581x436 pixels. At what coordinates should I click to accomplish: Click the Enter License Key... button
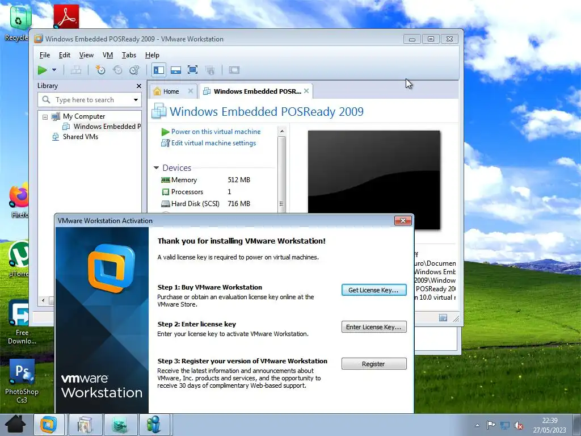pyautogui.click(x=373, y=327)
